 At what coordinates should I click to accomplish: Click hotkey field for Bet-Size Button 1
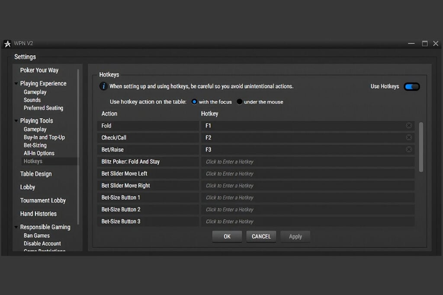pos(307,197)
